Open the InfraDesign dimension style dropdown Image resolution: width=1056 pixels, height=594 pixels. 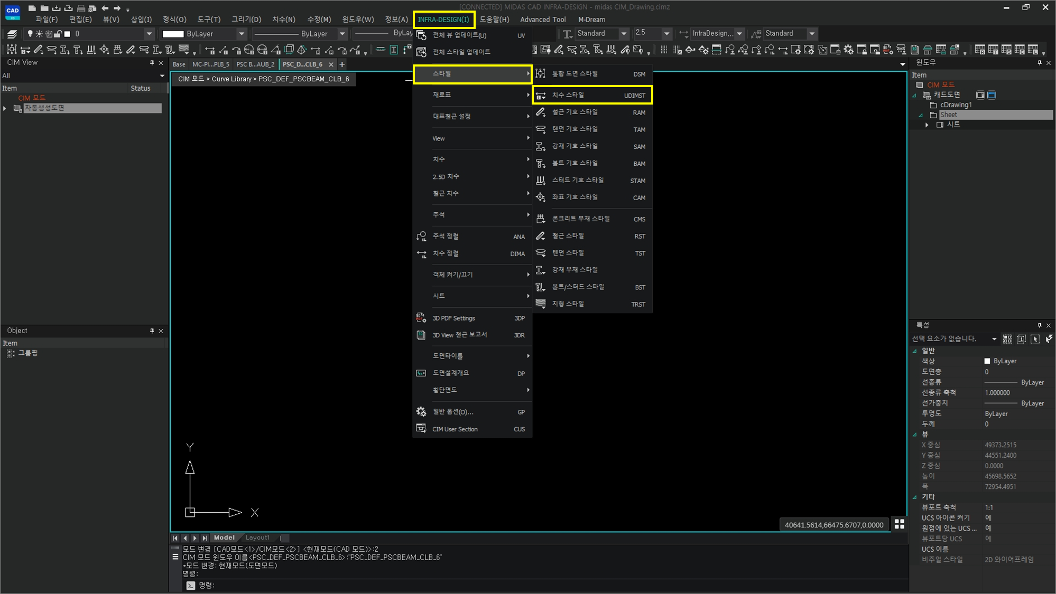click(x=739, y=34)
